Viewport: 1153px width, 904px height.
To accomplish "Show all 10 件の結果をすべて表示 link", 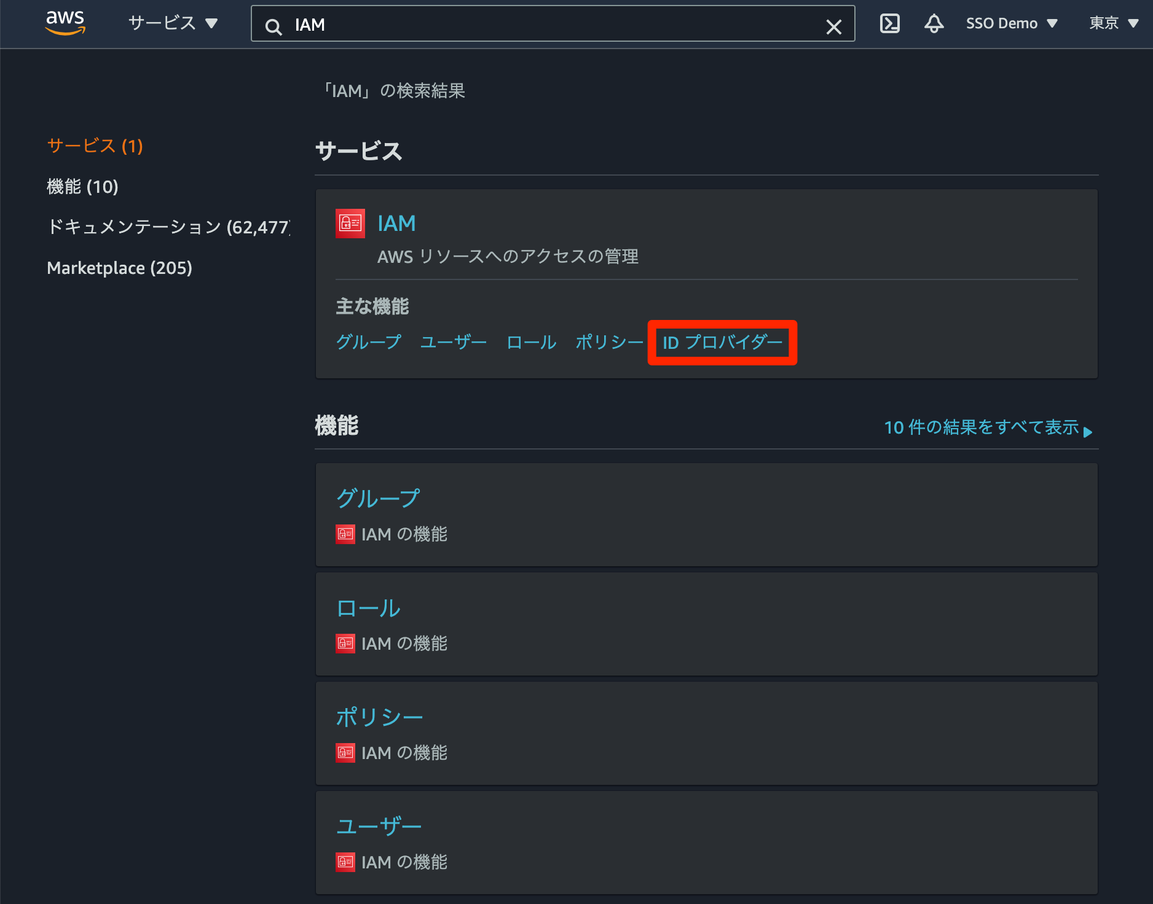I will 988,427.
